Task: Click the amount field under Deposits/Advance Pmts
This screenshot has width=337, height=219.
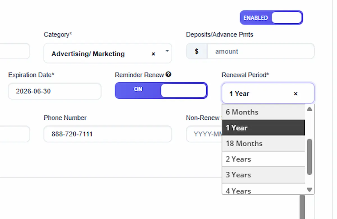Action: [x=261, y=51]
